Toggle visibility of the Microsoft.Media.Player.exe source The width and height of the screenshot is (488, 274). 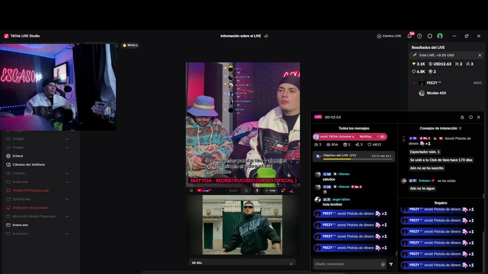click(67, 217)
